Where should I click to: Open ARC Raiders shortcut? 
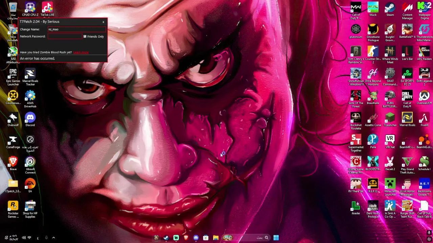click(425, 53)
